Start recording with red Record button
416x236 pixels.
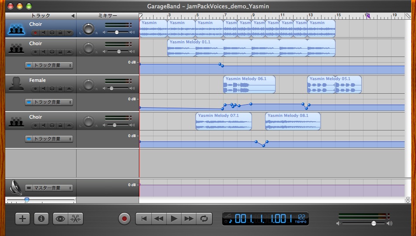click(124, 219)
